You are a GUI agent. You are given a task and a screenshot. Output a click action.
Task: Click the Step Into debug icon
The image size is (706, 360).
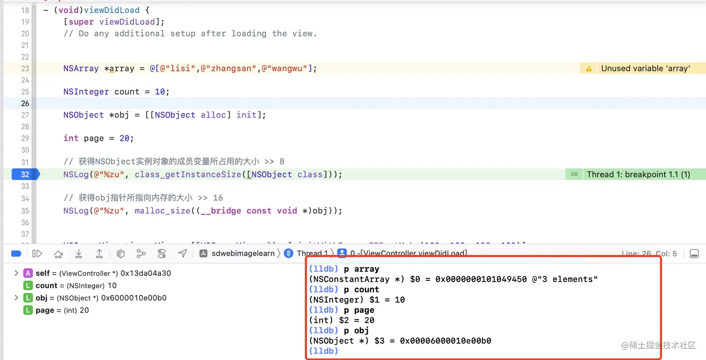[79, 254]
